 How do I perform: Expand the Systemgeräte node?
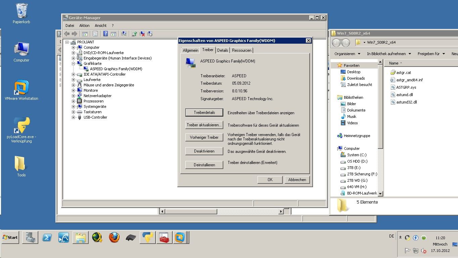73,106
